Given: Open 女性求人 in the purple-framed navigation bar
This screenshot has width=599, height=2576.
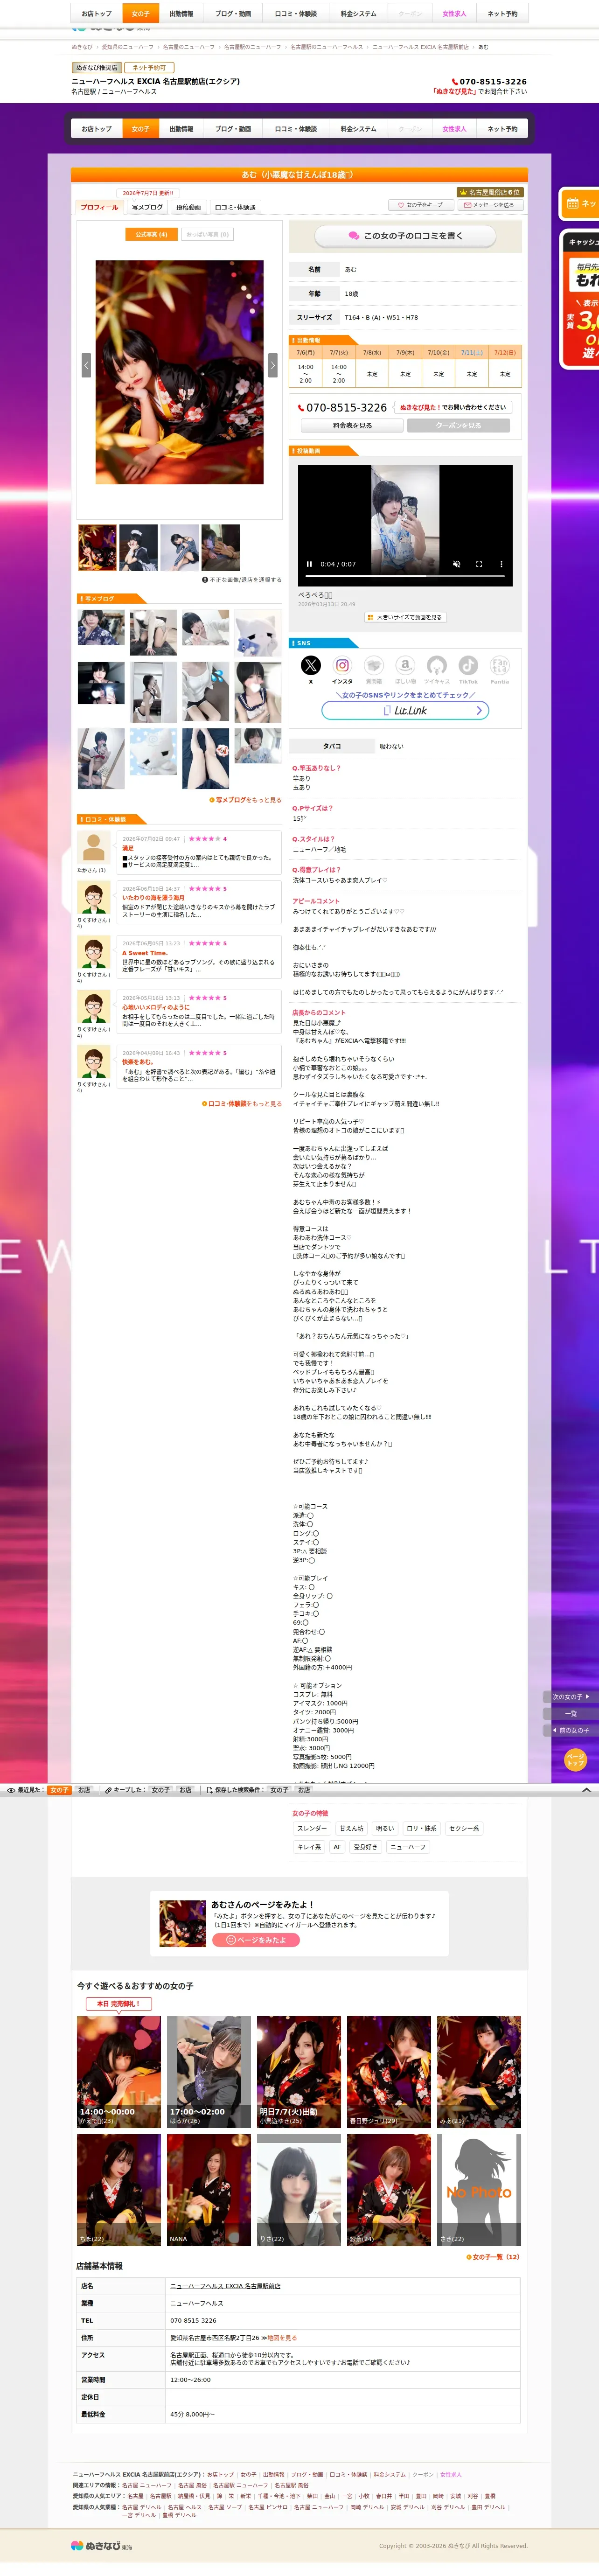Looking at the screenshot, I should (x=454, y=129).
